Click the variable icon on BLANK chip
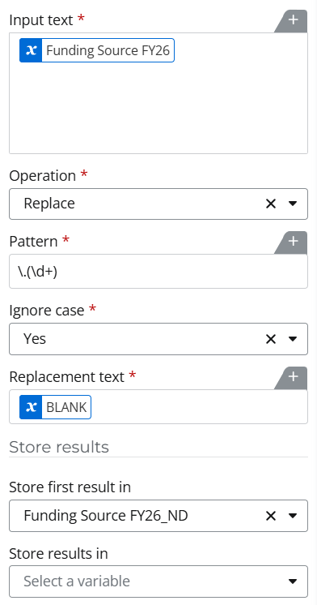 tap(31, 407)
